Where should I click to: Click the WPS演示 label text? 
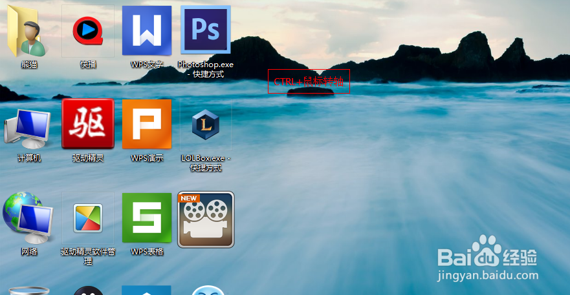(147, 158)
